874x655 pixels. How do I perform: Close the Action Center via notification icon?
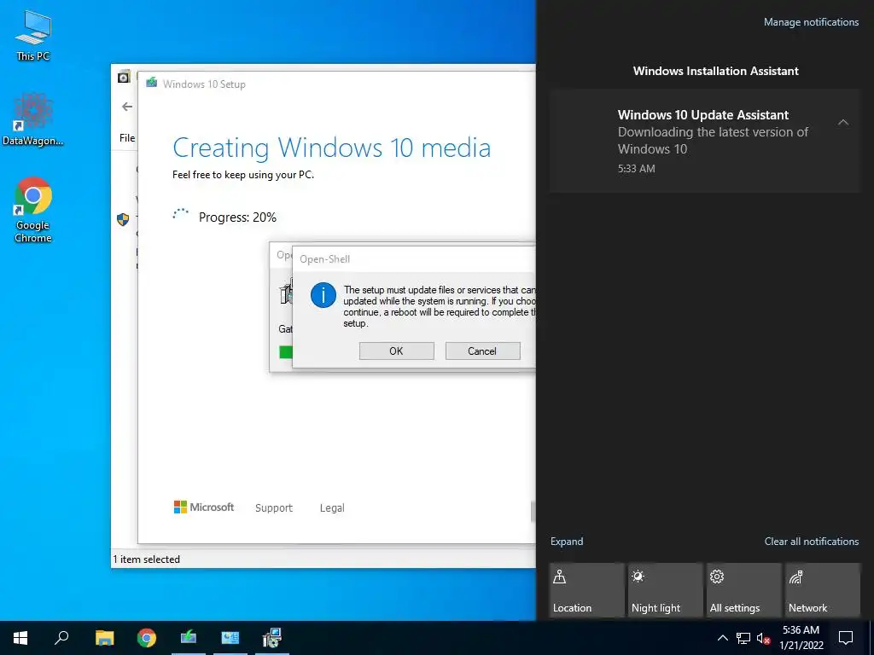point(846,638)
